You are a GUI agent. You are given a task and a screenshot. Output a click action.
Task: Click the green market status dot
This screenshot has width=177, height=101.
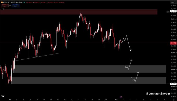24,2
